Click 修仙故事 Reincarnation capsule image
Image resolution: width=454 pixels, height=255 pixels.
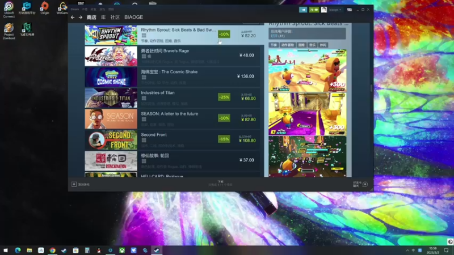point(111,161)
